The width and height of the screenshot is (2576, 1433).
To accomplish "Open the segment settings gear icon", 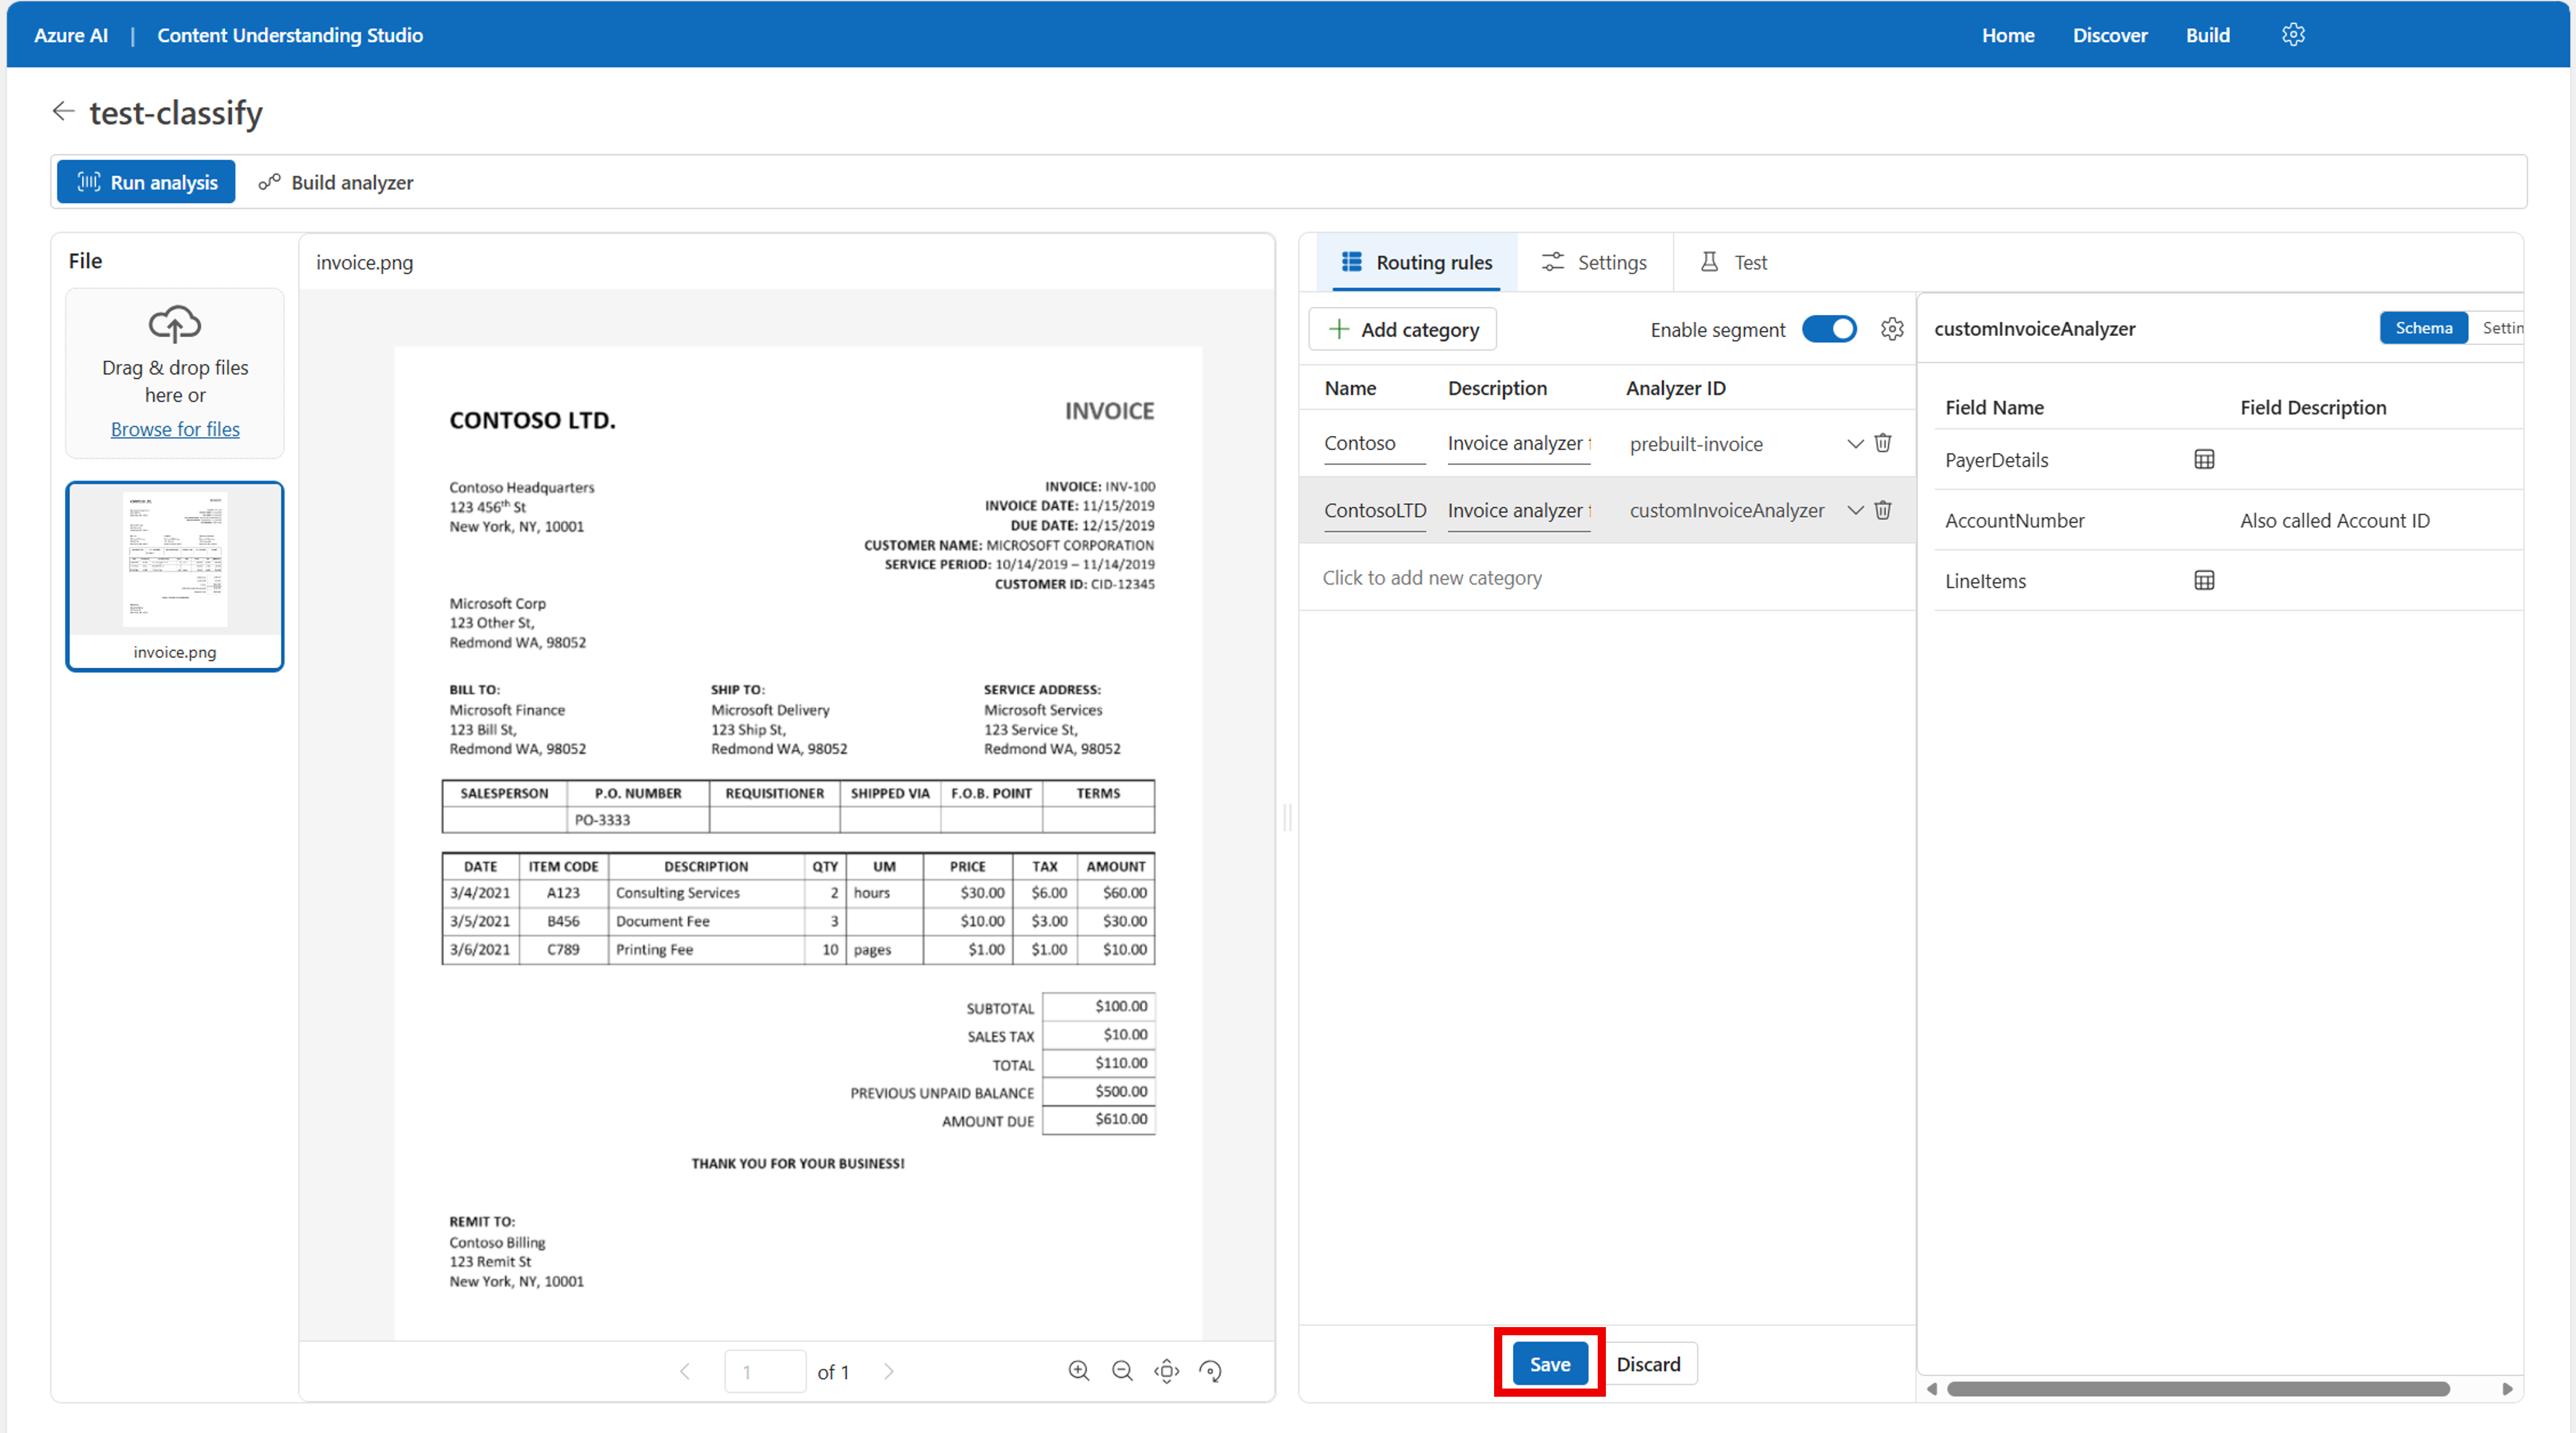I will coord(1892,329).
